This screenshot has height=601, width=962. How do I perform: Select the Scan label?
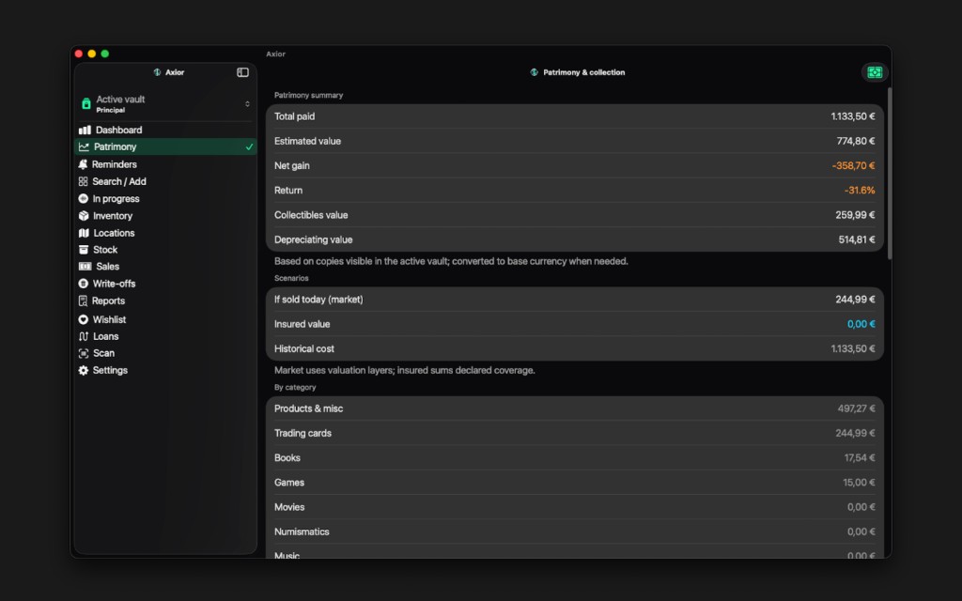(x=103, y=353)
